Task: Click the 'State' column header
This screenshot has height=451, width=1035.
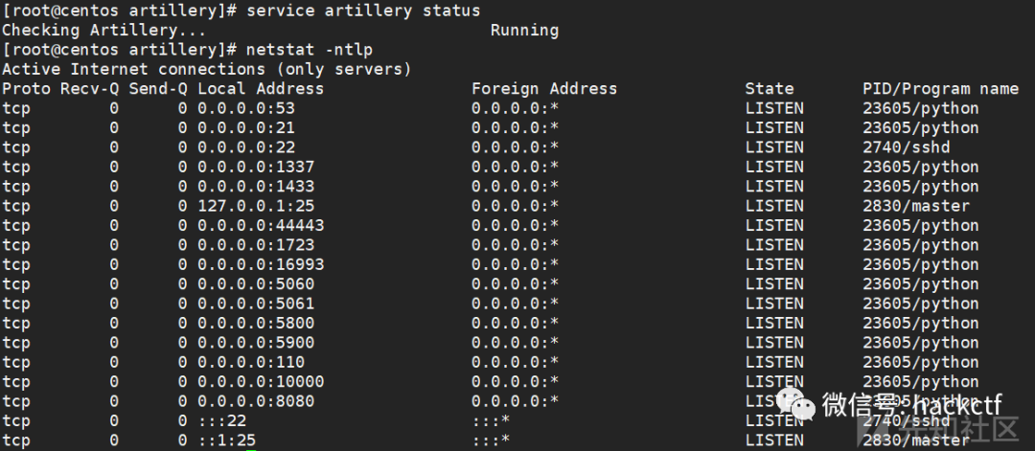Action: click(x=769, y=88)
